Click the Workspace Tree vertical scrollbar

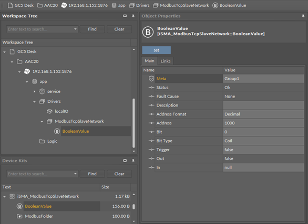point(134,123)
